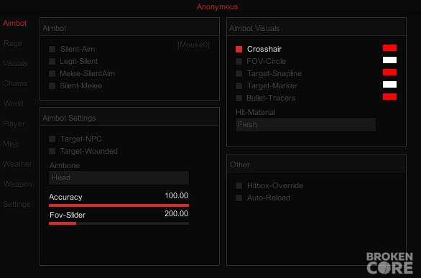This screenshot has width=421, height=278.
Task: Adjust the Fov-Slider bar
Action: click(x=119, y=223)
